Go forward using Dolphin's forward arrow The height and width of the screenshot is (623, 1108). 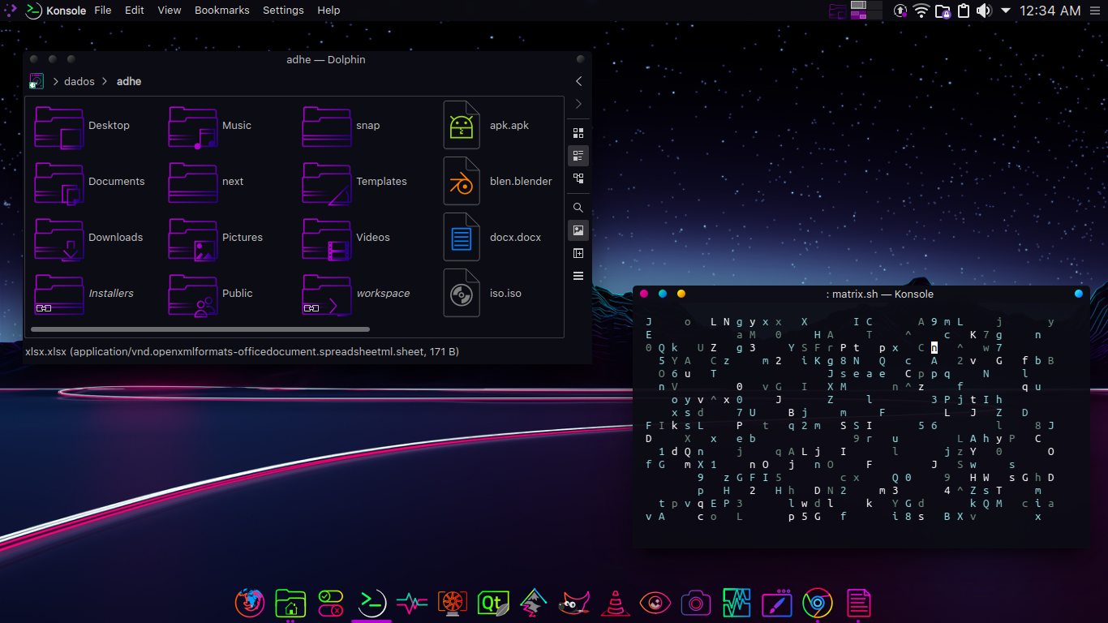[578, 104]
